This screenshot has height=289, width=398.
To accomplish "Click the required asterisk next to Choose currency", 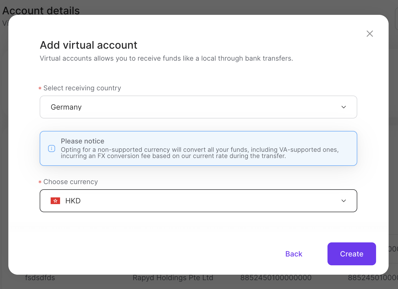I will tap(40, 182).
